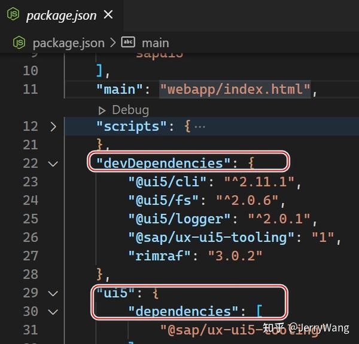The height and width of the screenshot is (344, 359).
Task: Click the "@ui5/logger" key
Action: pos(180,219)
